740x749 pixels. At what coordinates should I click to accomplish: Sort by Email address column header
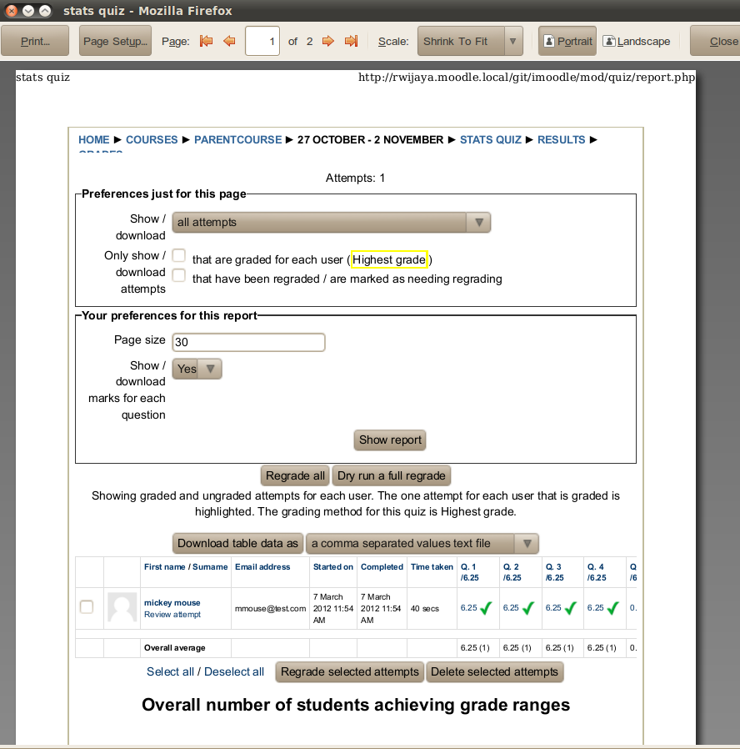tap(262, 567)
